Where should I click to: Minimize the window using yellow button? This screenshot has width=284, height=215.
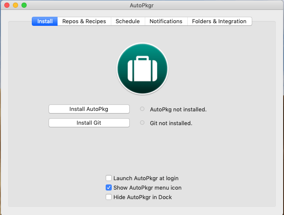tap(15, 5)
